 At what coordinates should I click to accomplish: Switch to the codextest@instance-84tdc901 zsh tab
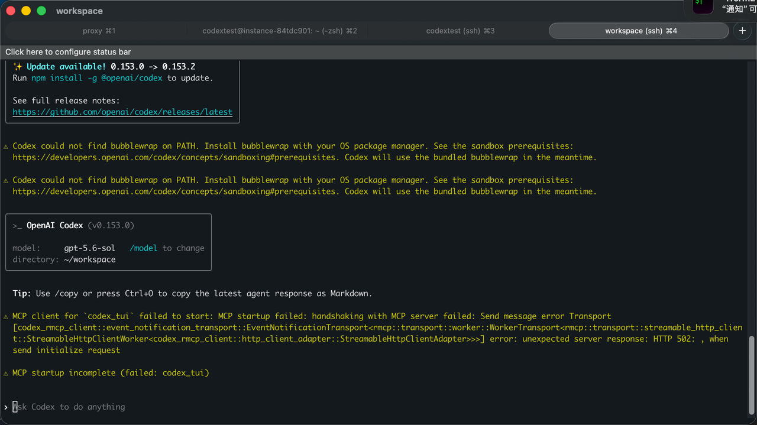pos(279,31)
